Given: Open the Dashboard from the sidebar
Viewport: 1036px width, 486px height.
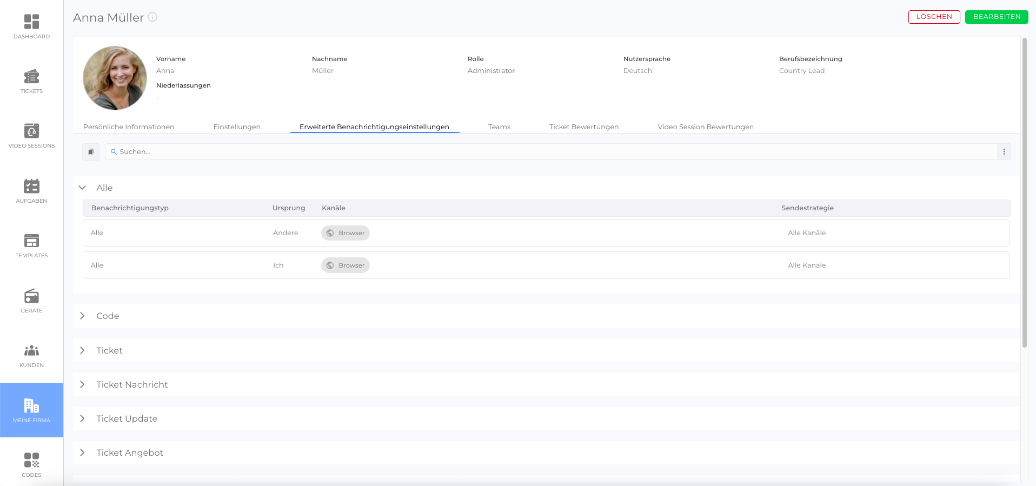Looking at the screenshot, I should click(x=31, y=26).
